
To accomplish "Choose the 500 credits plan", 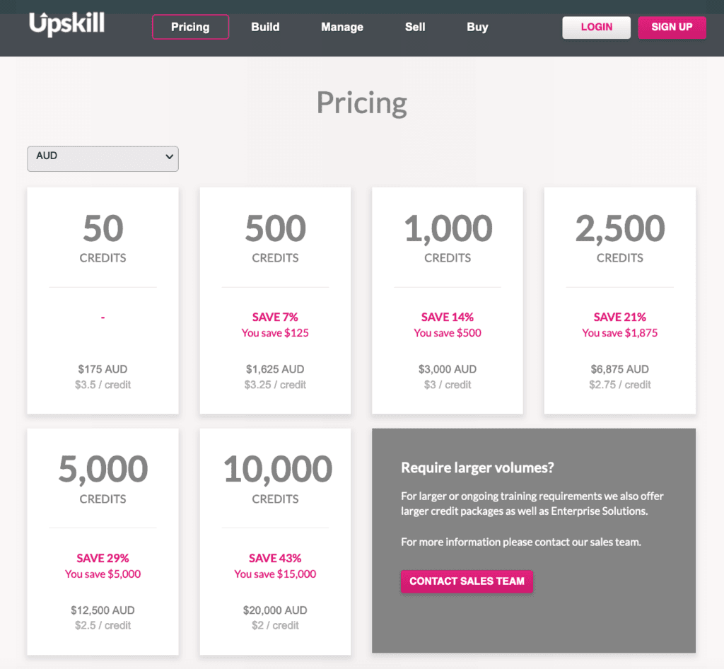I will (275, 300).
